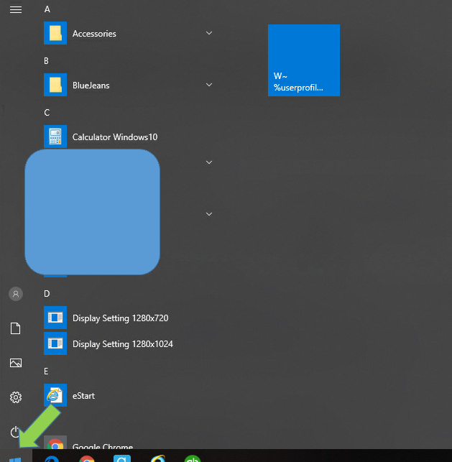This screenshot has width=452, height=462.
Task: Open QuickBooks green icon on taskbar
Action: (x=193, y=458)
